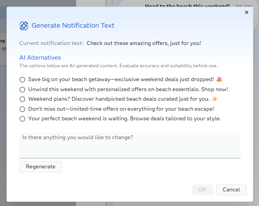Pick the 'Don't miss out' limited-time option
This screenshot has width=259, height=206.
22,109
